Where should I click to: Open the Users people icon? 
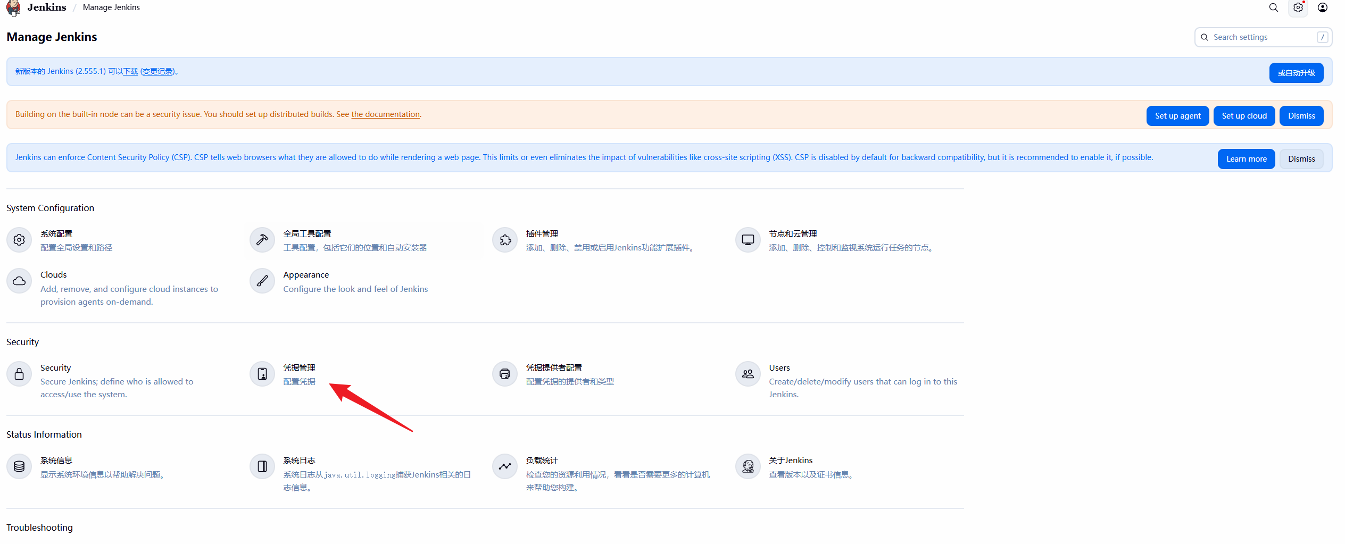point(748,374)
